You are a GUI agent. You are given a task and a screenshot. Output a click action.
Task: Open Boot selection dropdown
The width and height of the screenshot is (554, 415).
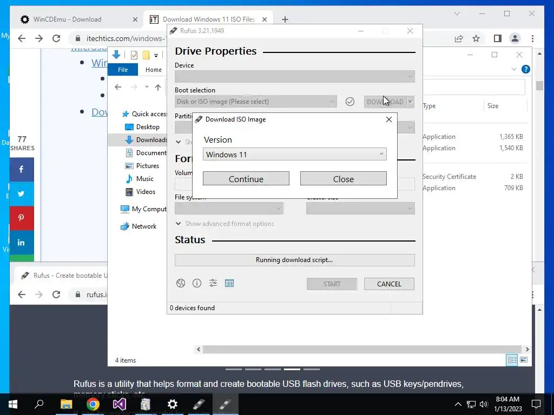(x=255, y=102)
